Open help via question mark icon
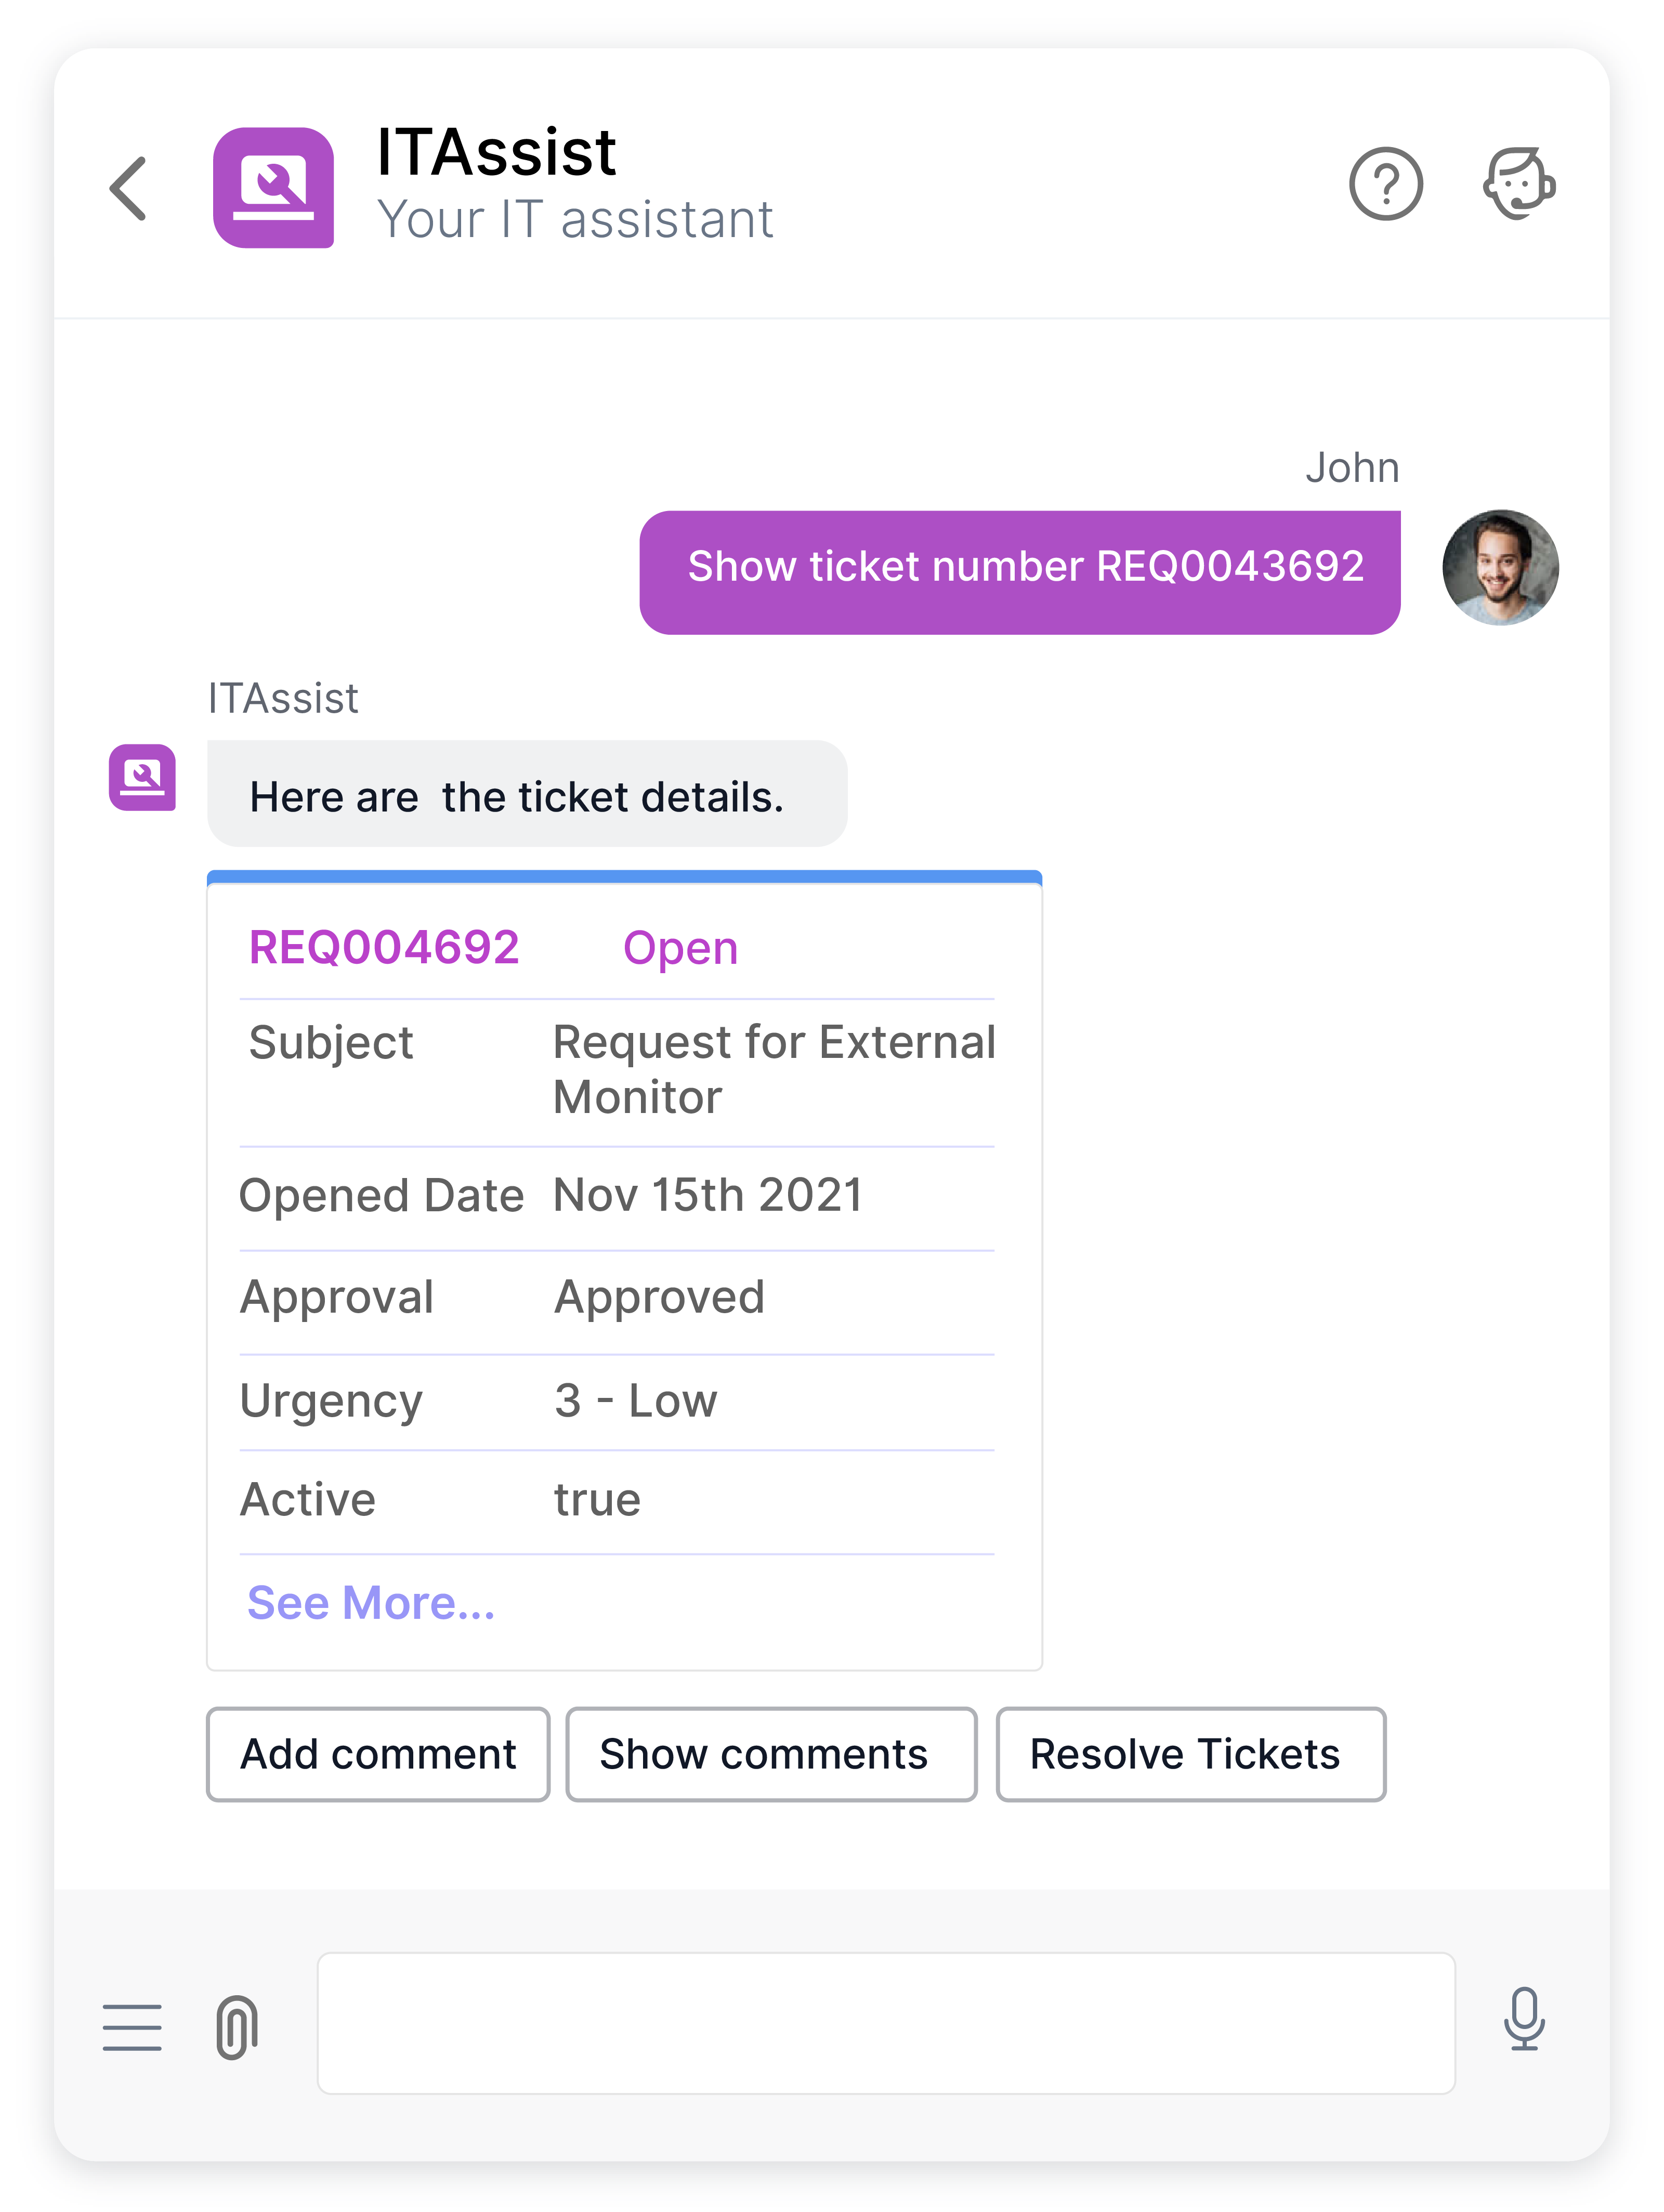The height and width of the screenshot is (2212, 1664). (1386, 184)
